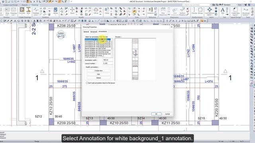Select the Crossbar reinforcement tool

coord(194,11)
